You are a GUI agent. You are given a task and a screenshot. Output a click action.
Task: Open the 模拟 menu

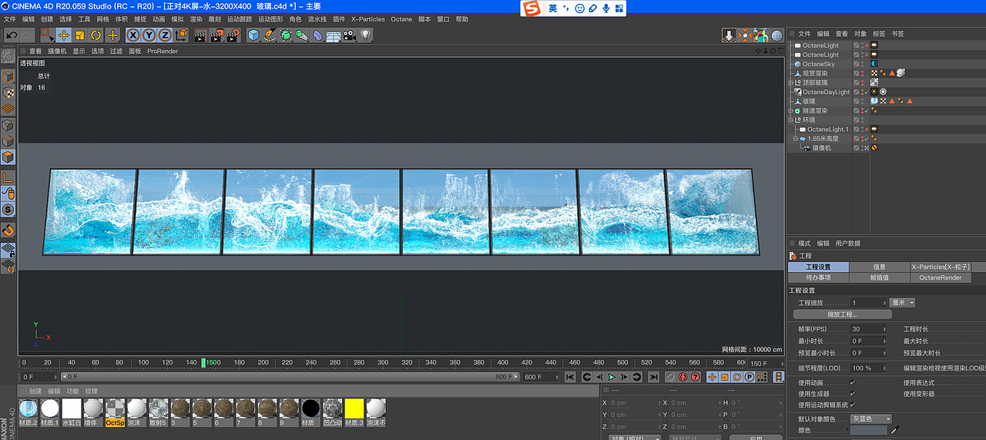(x=177, y=18)
